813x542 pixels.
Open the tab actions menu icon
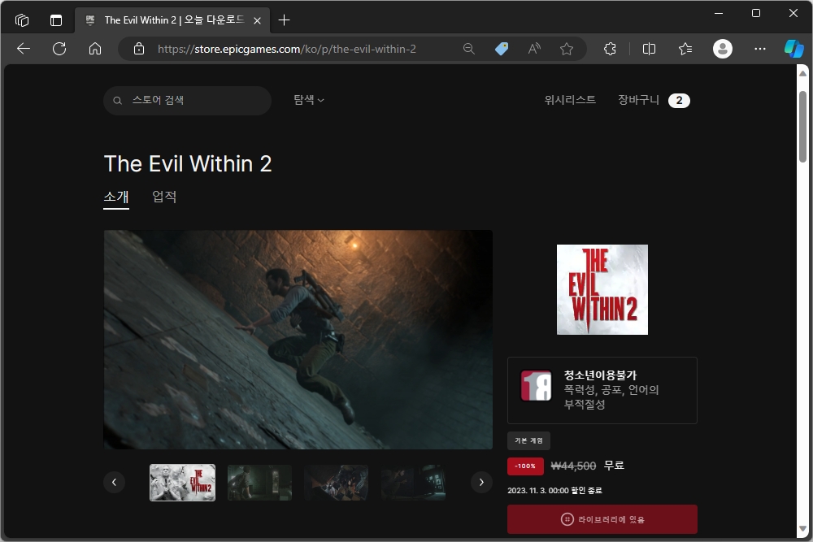pos(56,20)
